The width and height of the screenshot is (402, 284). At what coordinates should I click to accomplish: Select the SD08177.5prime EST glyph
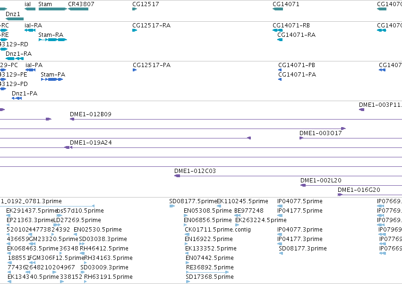(x=172, y=206)
